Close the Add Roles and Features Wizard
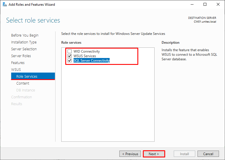The height and width of the screenshot is (160, 225). (x=218, y=5)
